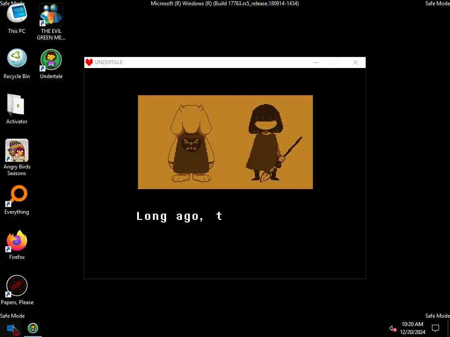The image size is (450, 337).
Task: Select the Undertale desktop shortcut
Action: click(x=51, y=64)
